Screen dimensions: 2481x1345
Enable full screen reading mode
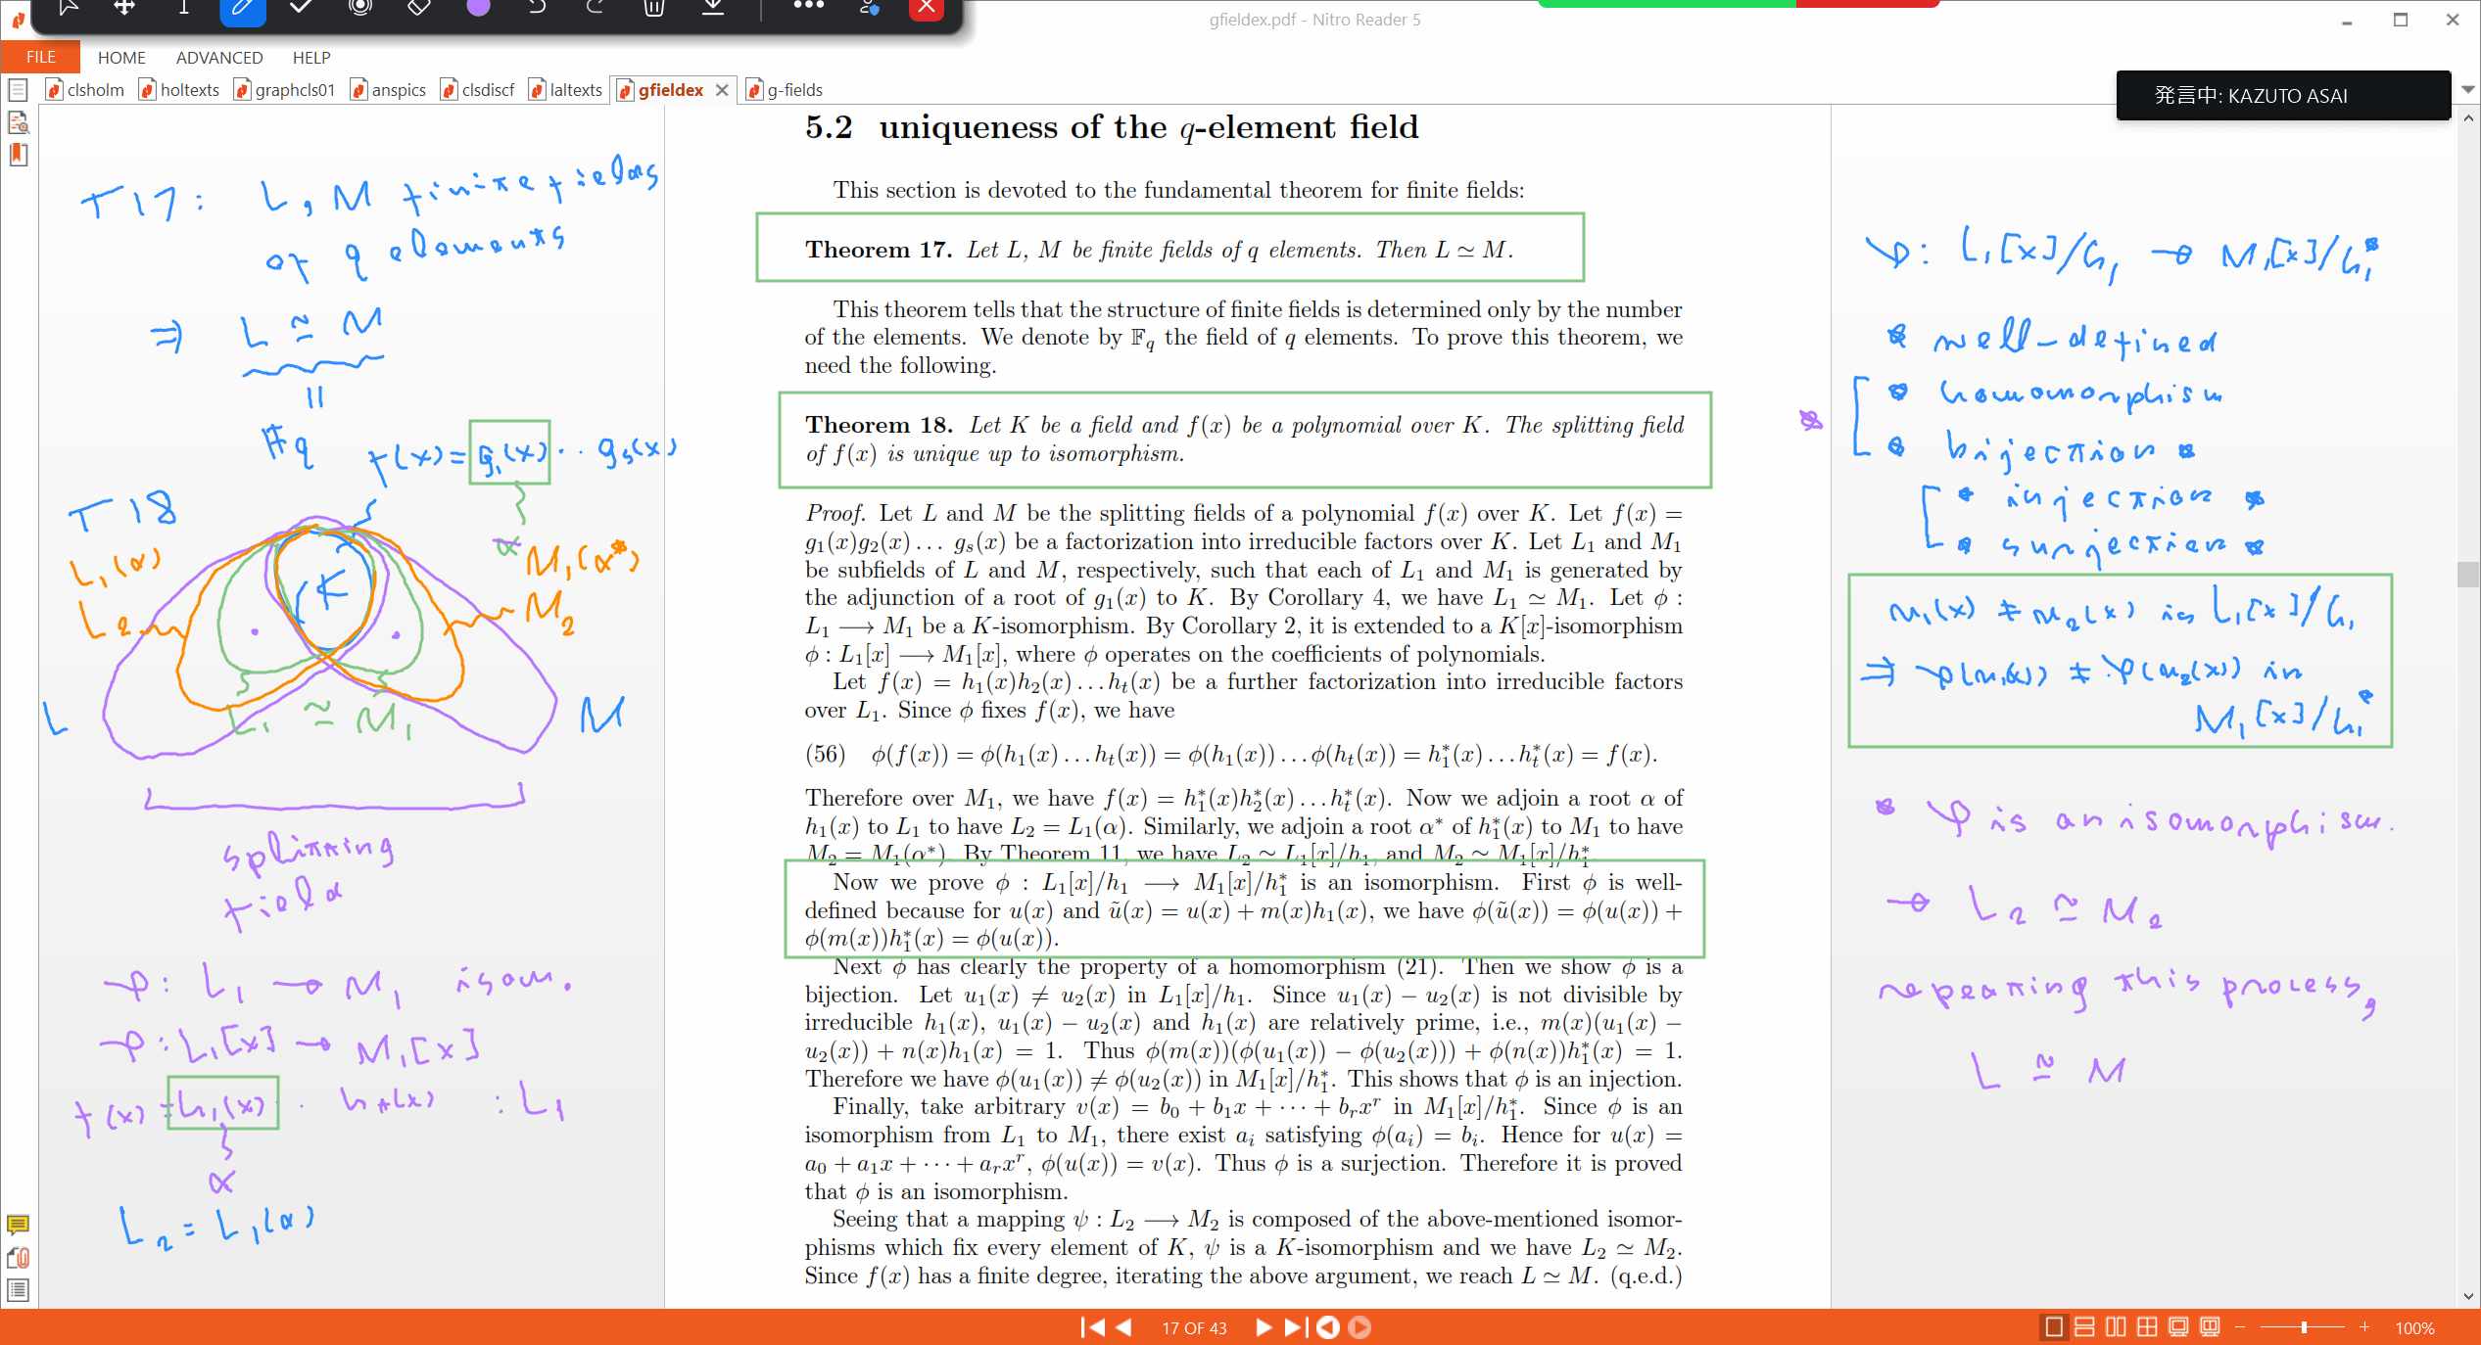point(2178,1327)
